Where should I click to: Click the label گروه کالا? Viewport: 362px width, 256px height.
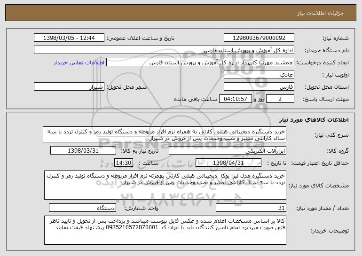click(338, 151)
